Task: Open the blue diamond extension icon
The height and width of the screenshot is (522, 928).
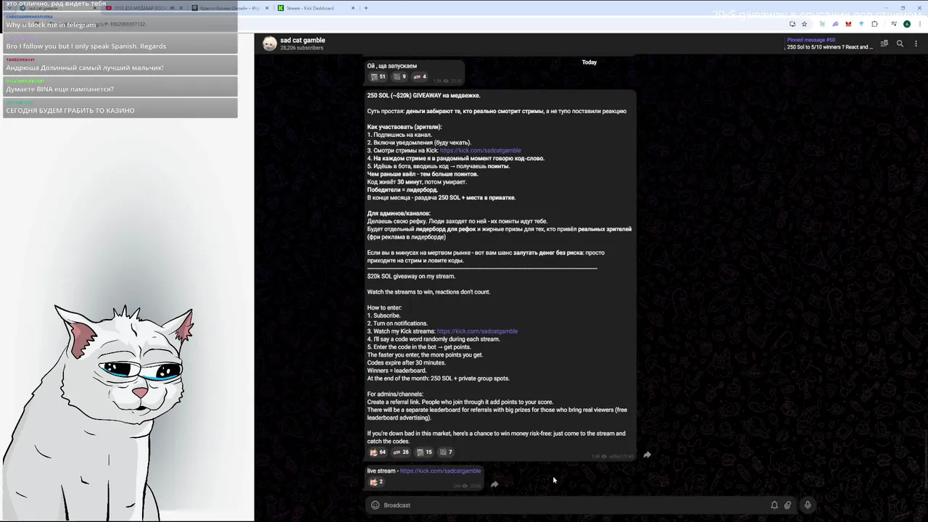Action: (861, 24)
